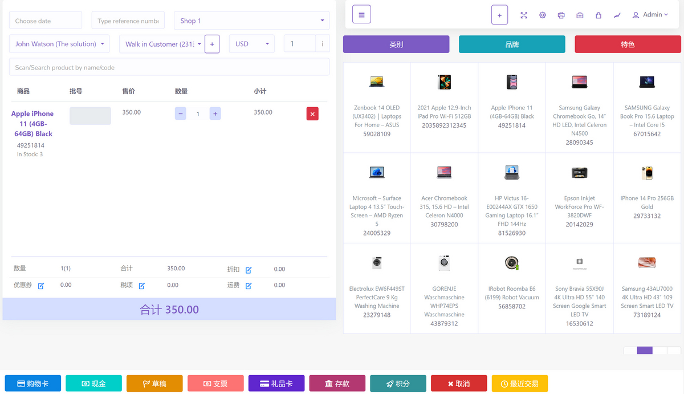Open the hamburger menu in top bar
Image resolution: width=684 pixels, height=394 pixels.
click(x=361, y=14)
